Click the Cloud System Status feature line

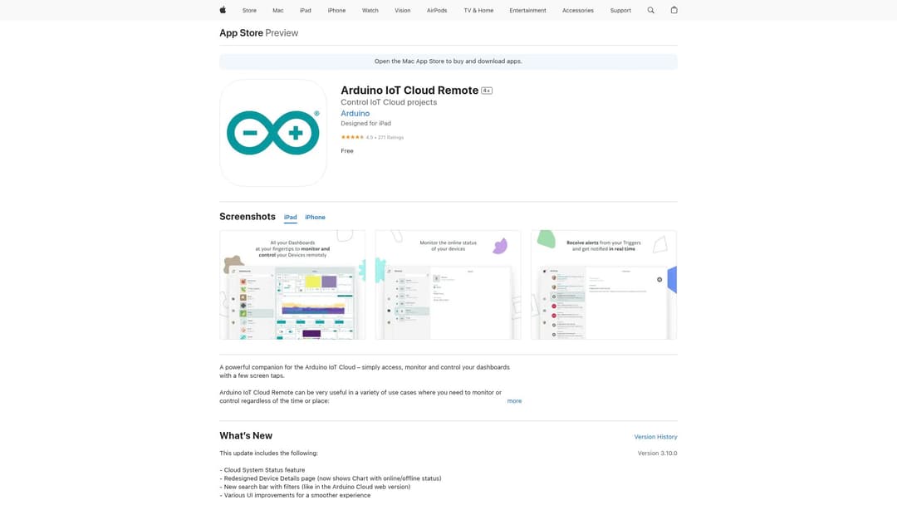click(262, 470)
